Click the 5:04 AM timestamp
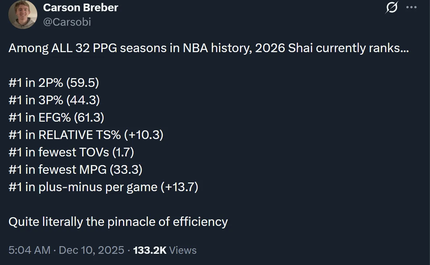This screenshot has width=430, height=265. pos(29,250)
